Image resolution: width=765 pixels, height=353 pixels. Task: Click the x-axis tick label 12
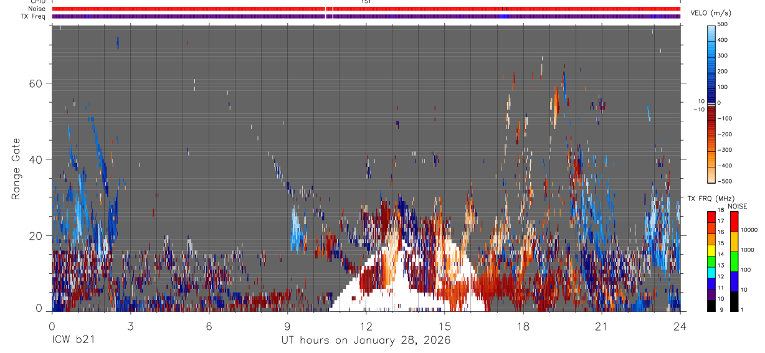(366, 326)
